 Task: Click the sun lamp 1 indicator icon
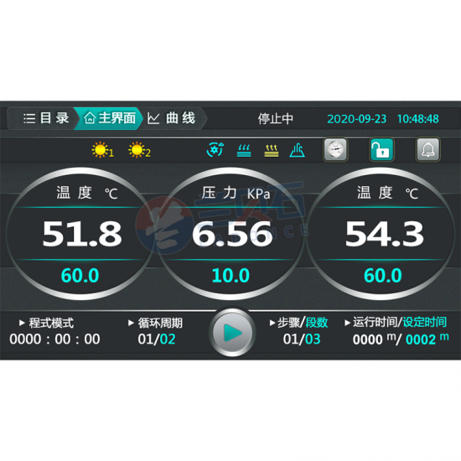[102, 150]
